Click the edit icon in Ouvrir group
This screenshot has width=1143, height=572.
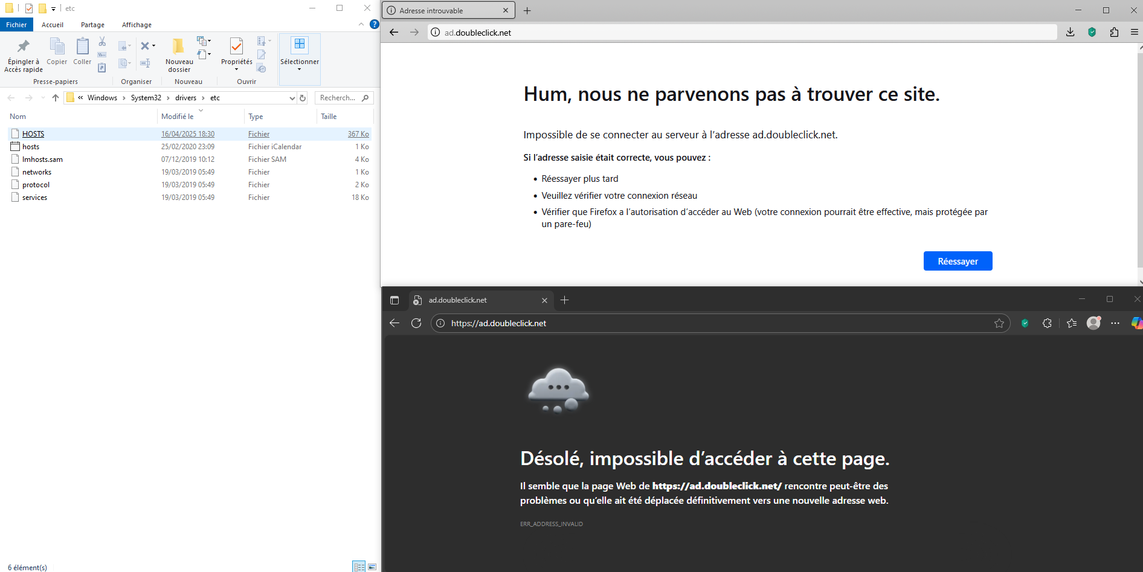pos(262,55)
